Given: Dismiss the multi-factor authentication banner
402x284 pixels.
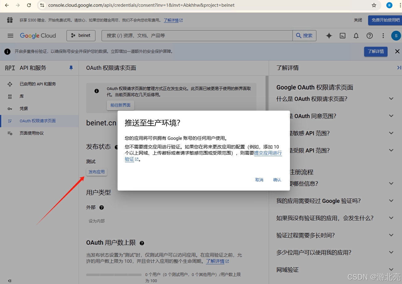Looking at the screenshot, I should (397, 51).
